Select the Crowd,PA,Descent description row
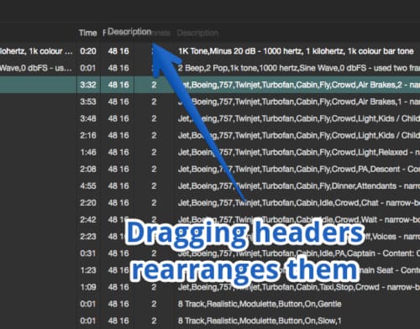This screenshot has height=329, width=420. (210, 169)
